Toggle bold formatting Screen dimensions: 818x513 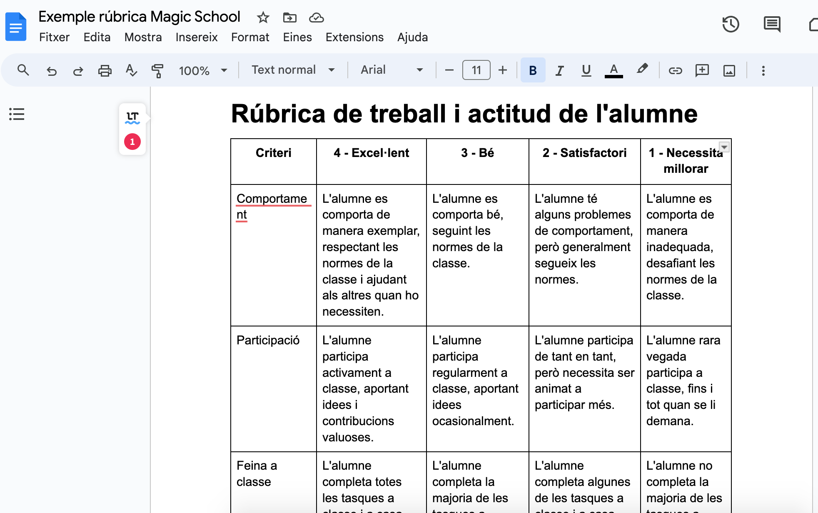point(533,70)
